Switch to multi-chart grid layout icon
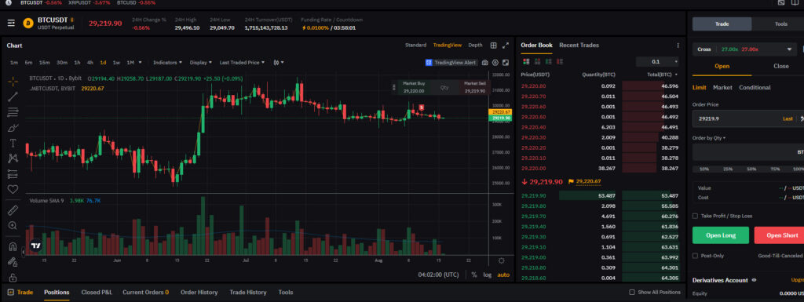The height and width of the screenshot is (302, 804). click(493, 45)
